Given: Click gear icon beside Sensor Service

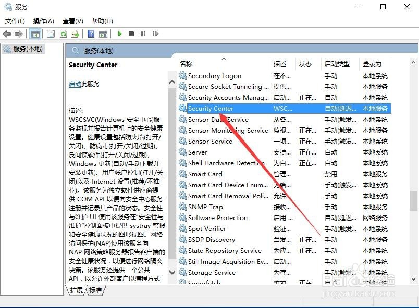Looking at the screenshot, I should point(182,141).
